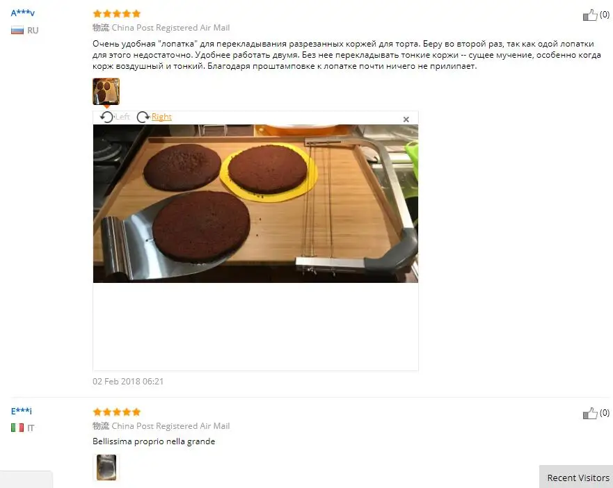The height and width of the screenshot is (488, 613).
Task: Click the enlarged cake photo
Action: pos(255,204)
